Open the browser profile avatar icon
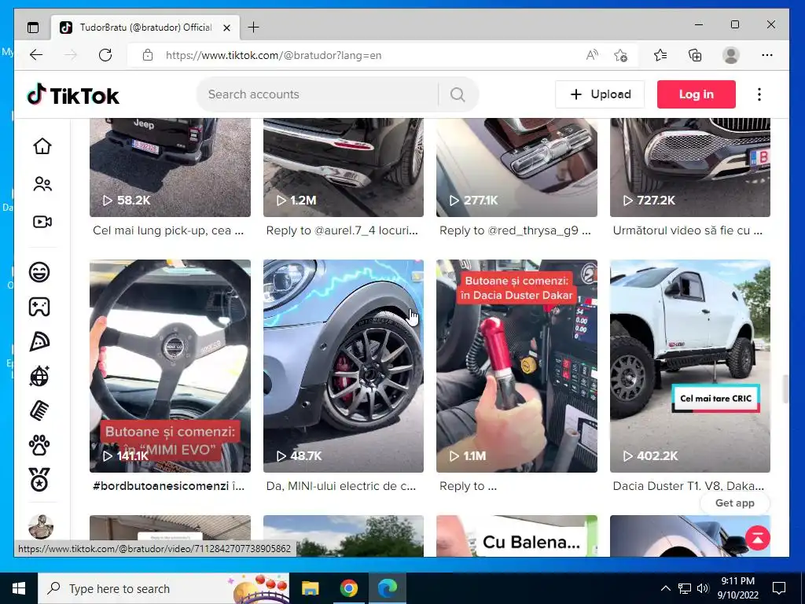805x604 pixels. pyautogui.click(x=730, y=55)
